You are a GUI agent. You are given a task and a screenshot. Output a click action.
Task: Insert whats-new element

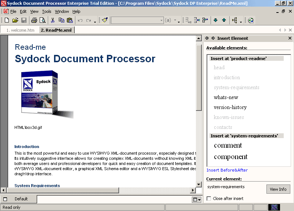[226, 97]
